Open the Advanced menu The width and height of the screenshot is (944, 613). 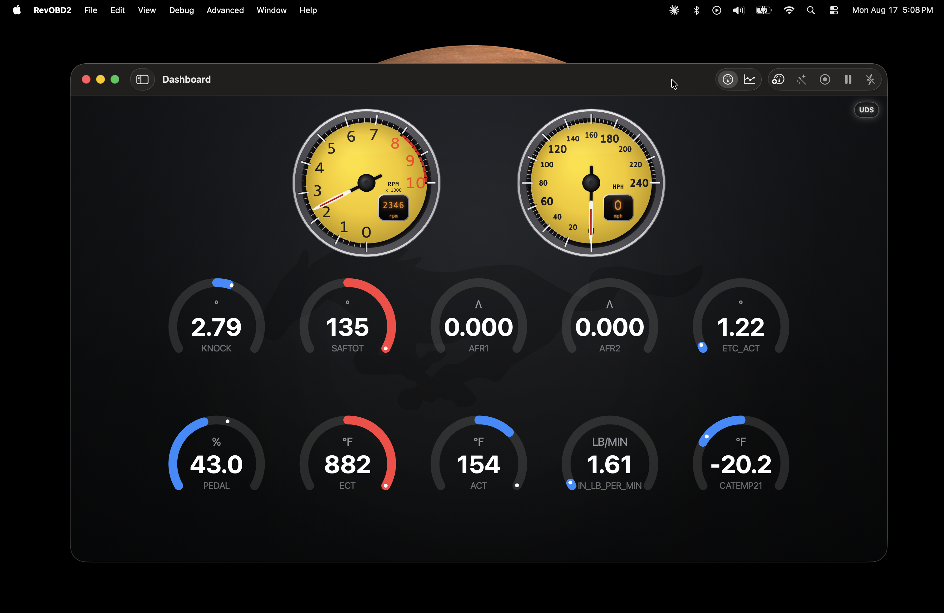coord(225,10)
